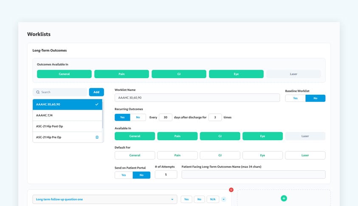The width and height of the screenshot is (358, 206).
Task: Enable Laser in Outcomes Available In
Action: point(293,74)
